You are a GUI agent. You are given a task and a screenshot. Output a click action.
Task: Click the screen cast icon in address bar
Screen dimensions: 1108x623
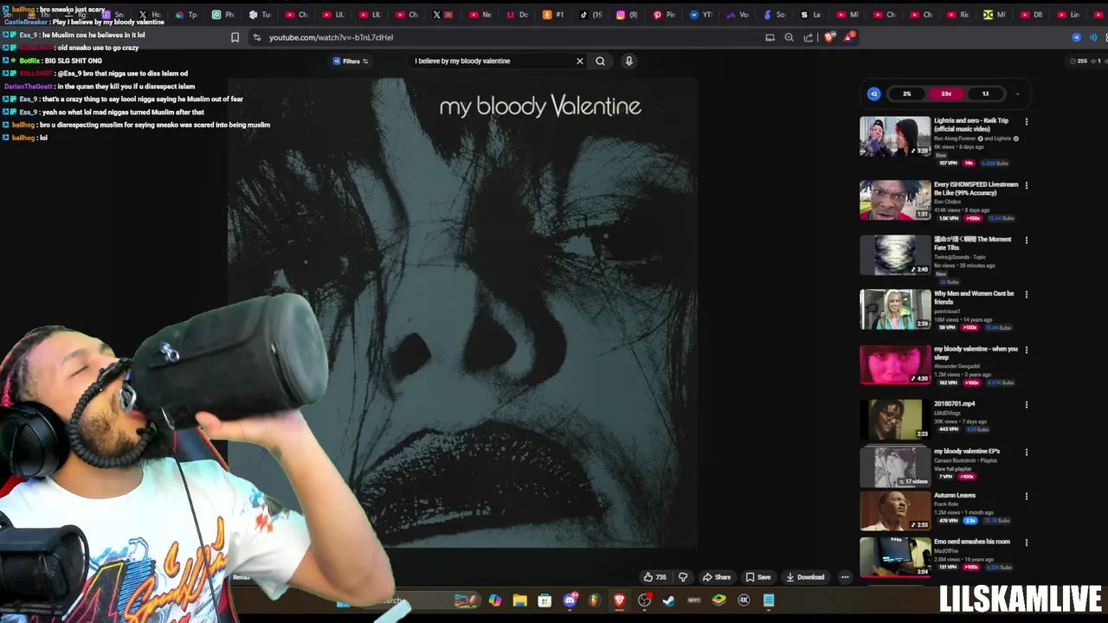(x=770, y=37)
